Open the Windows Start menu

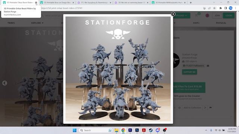click(75, 130)
